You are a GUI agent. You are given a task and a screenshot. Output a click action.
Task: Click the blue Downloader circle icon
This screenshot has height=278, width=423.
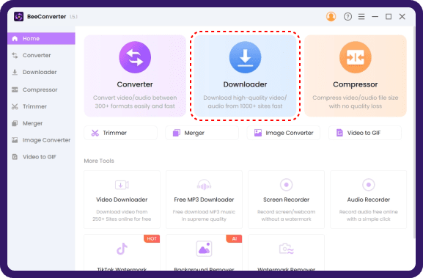point(245,57)
